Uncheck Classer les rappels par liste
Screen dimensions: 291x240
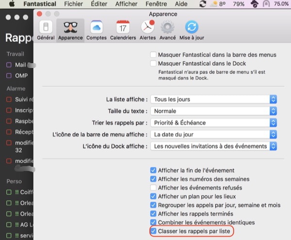tap(154, 231)
